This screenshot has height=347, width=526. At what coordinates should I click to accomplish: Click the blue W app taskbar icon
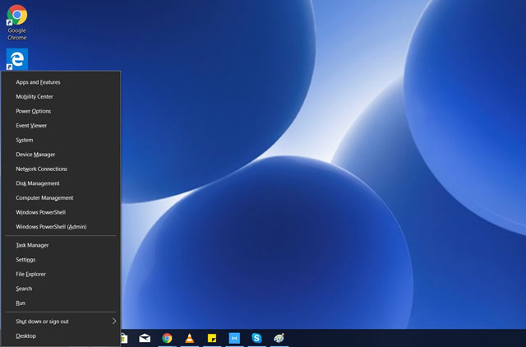[x=234, y=338]
